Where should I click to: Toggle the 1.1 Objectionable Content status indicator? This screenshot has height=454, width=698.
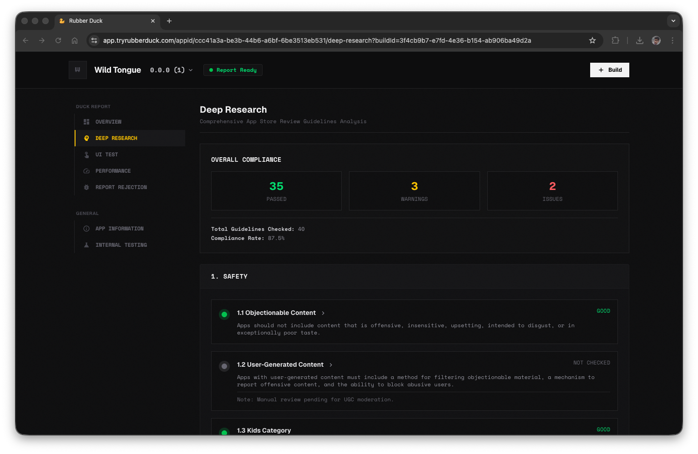(x=224, y=314)
